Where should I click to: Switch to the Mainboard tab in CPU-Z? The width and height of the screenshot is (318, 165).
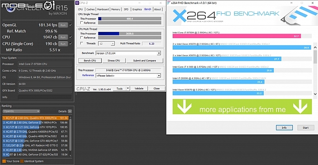[x=103, y=9]
